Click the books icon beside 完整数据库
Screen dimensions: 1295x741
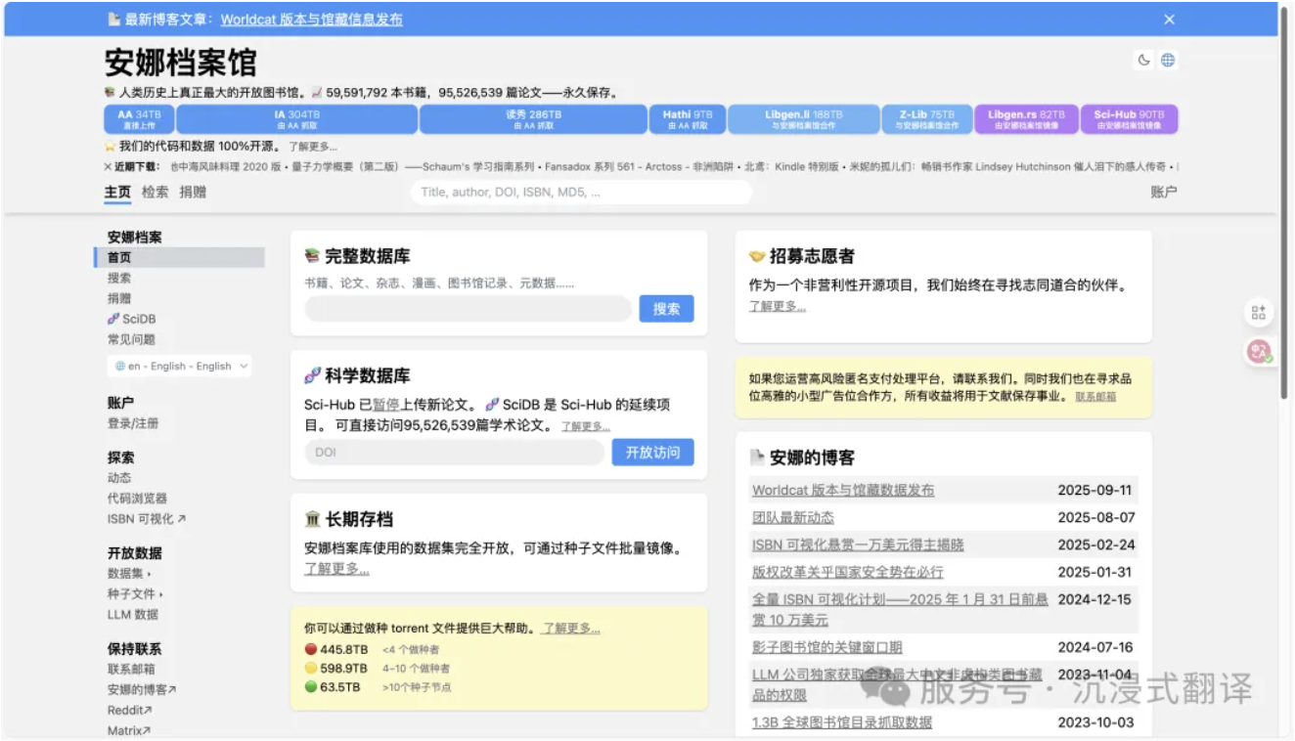(x=312, y=256)
